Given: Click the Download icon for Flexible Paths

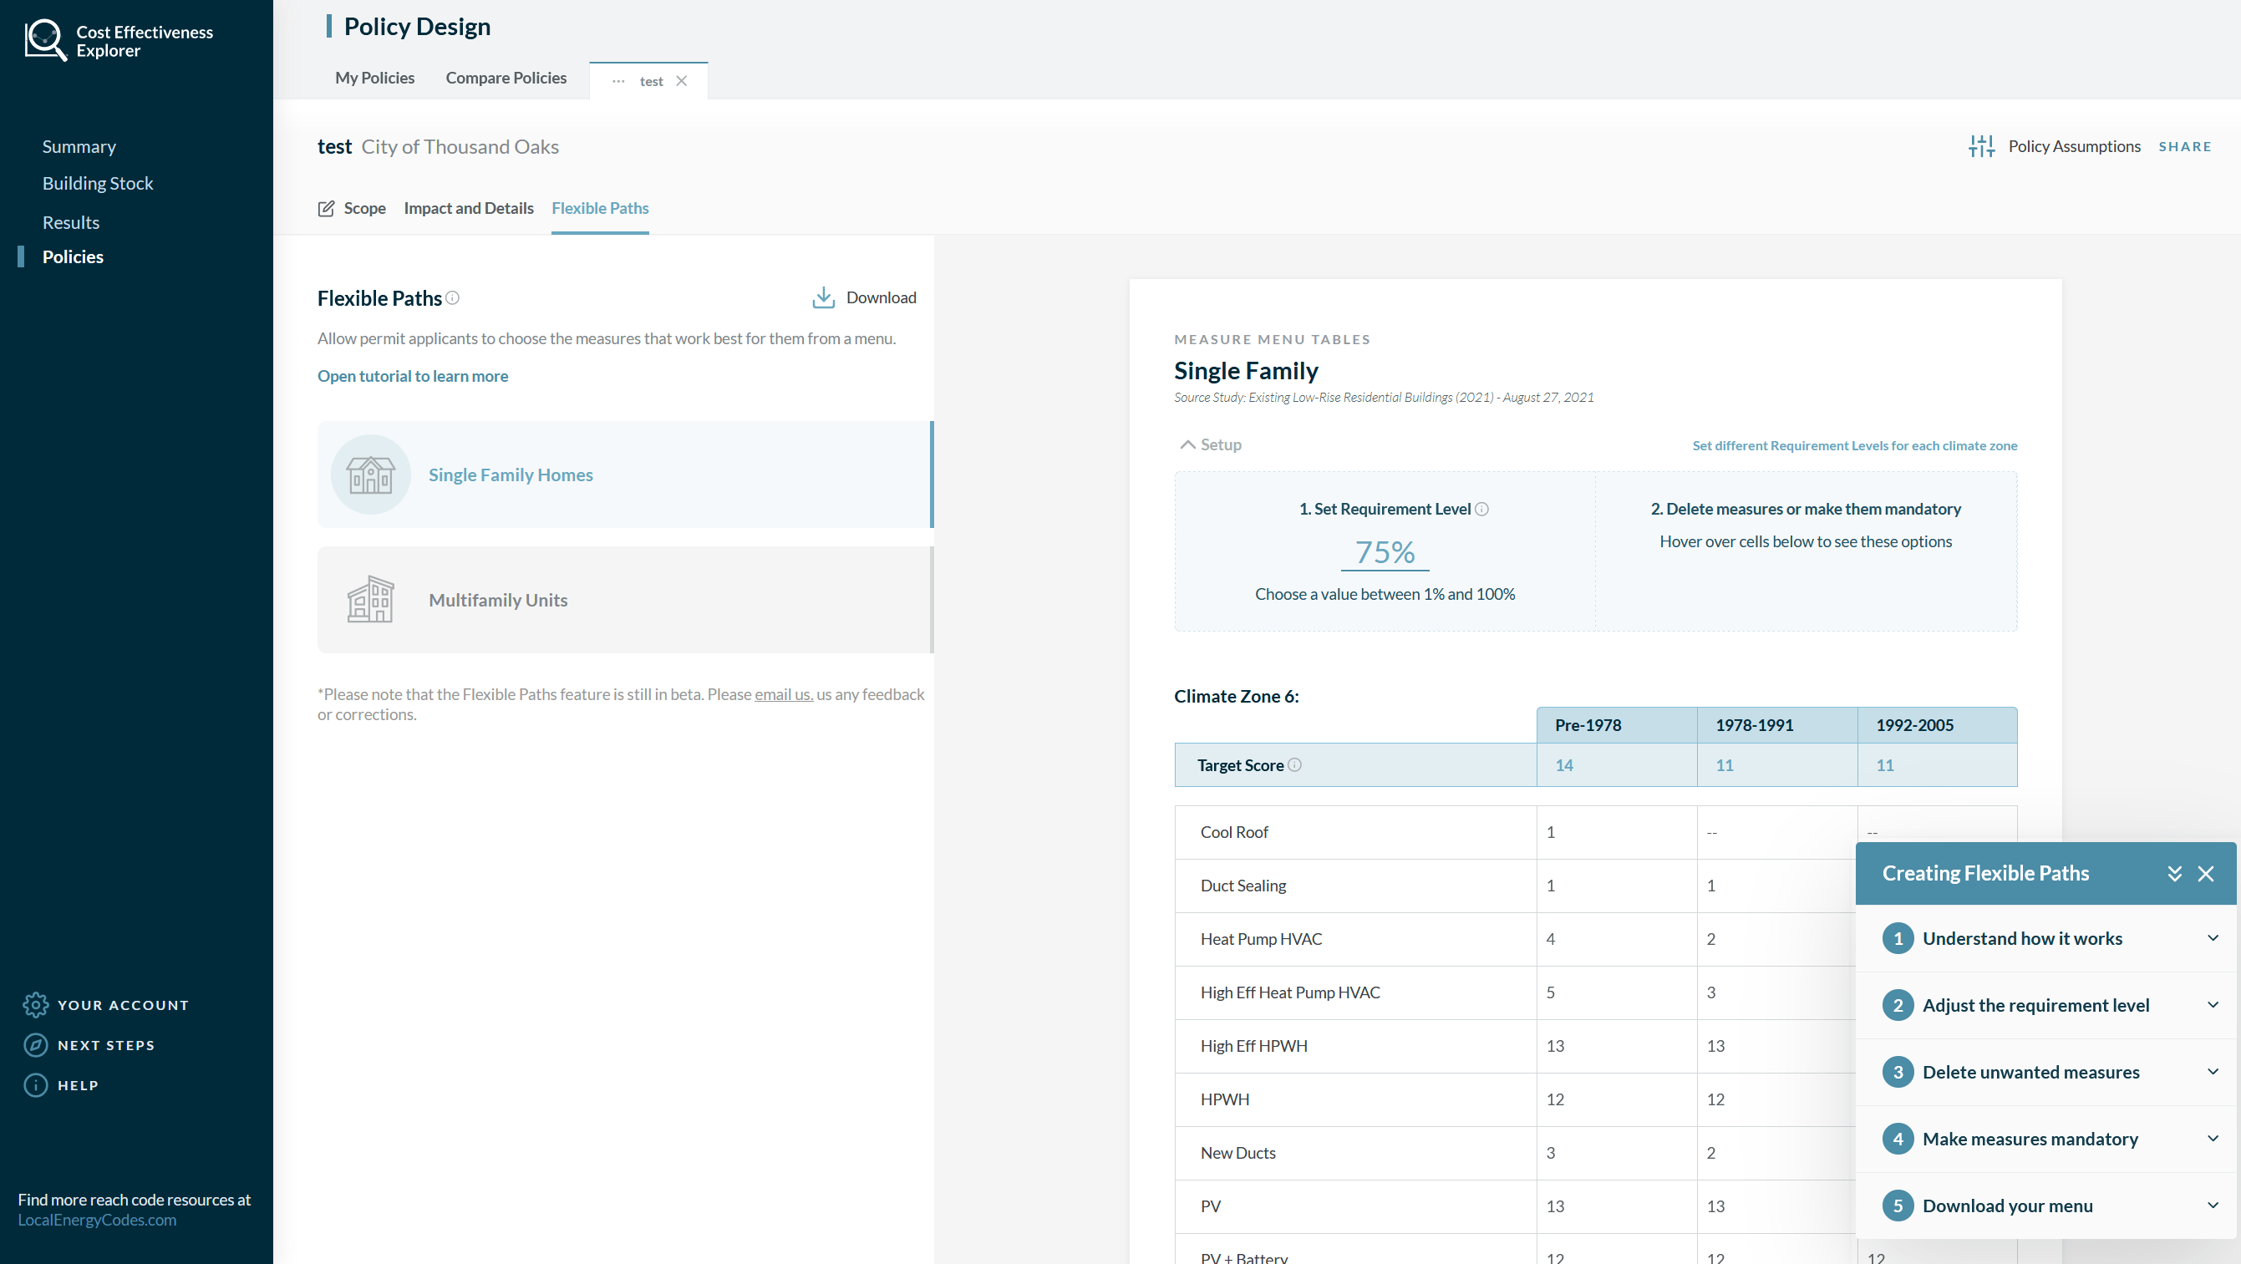Looking at the screenshot, I should pos(823,297).
